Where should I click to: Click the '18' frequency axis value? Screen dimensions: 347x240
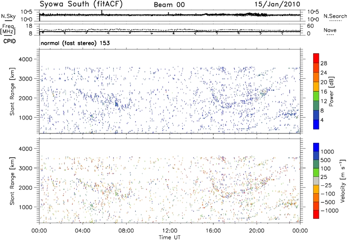coord(29,26)
